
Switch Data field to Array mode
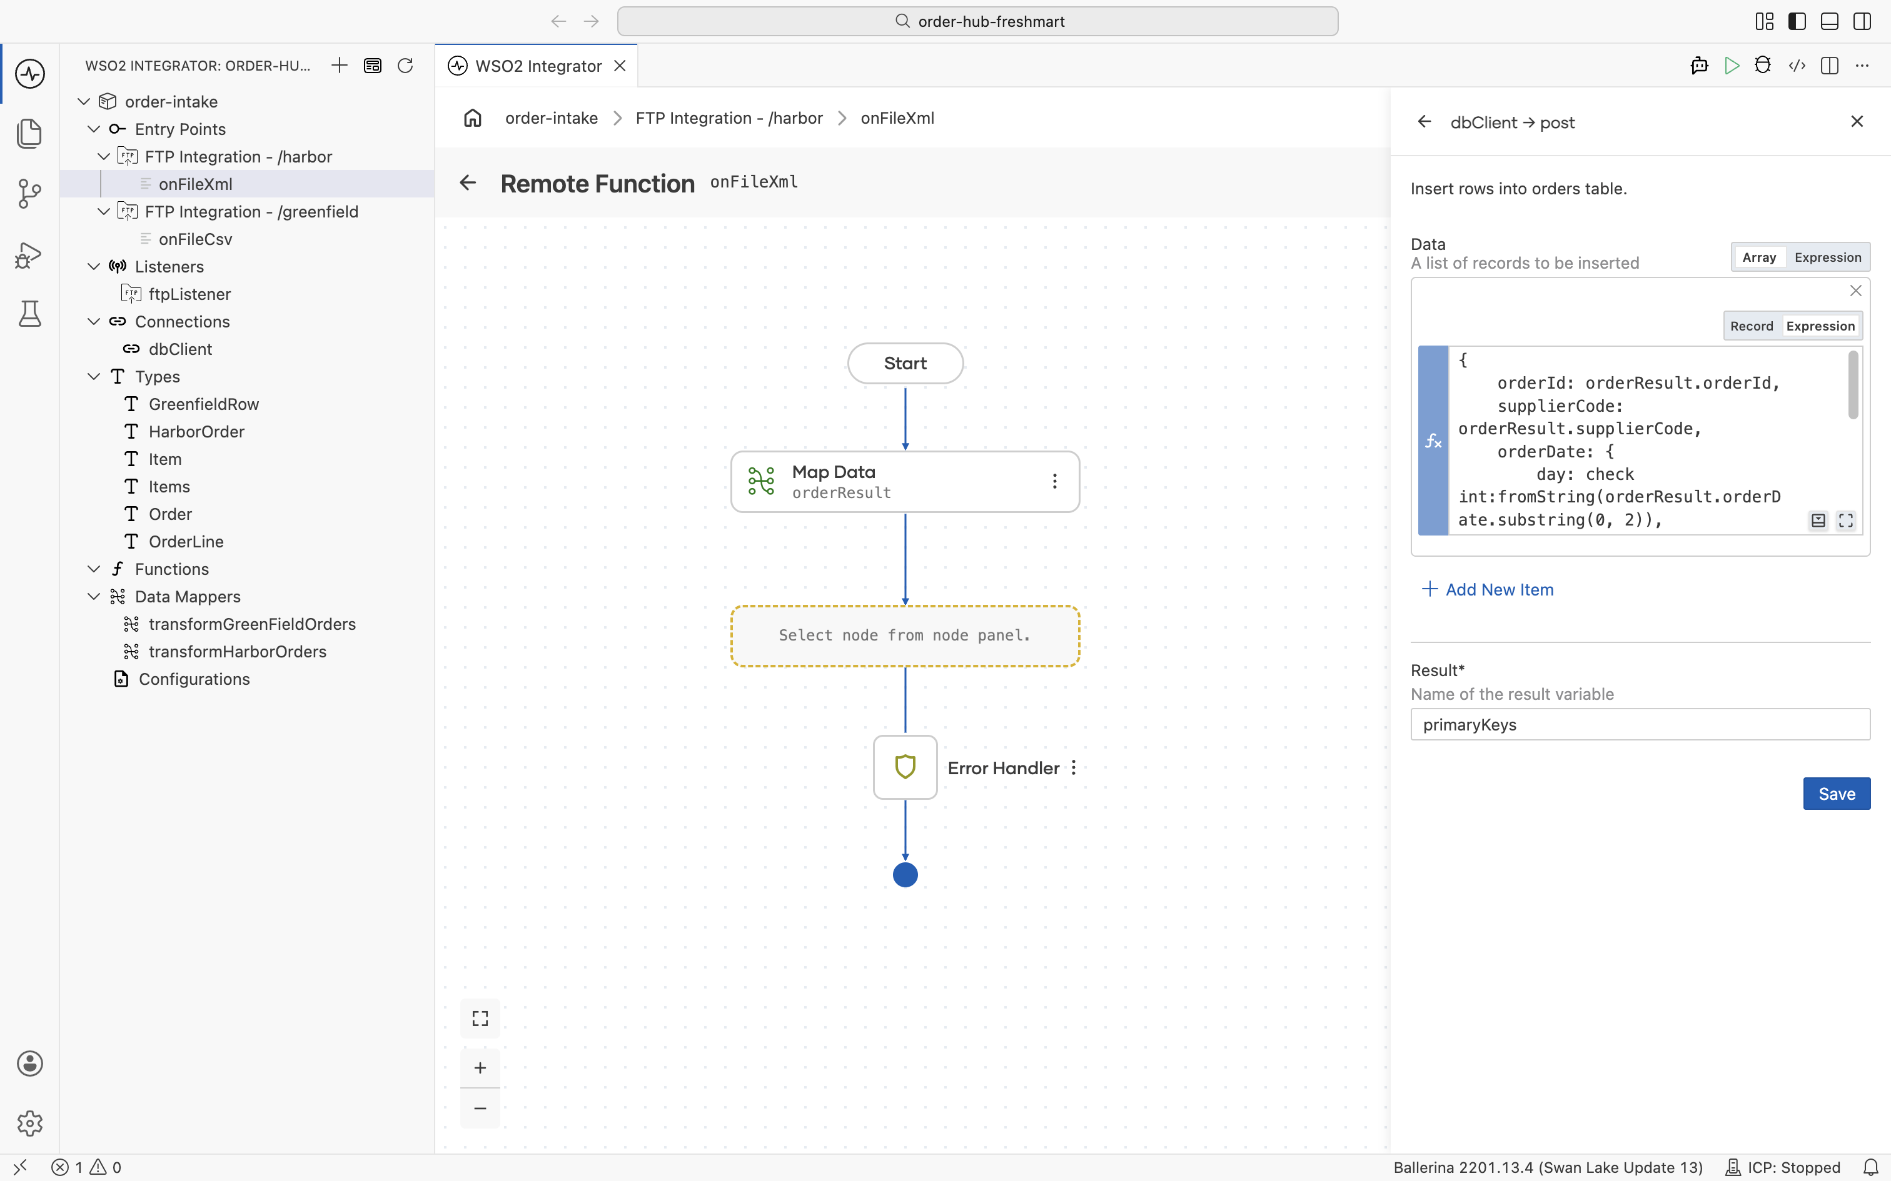pyautogui.click(x=1759, y=257)
